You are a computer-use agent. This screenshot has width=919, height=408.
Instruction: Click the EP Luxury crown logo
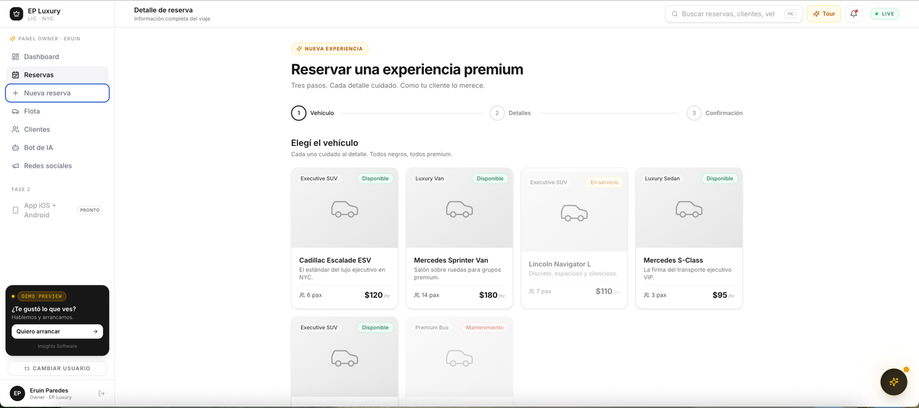17,13
